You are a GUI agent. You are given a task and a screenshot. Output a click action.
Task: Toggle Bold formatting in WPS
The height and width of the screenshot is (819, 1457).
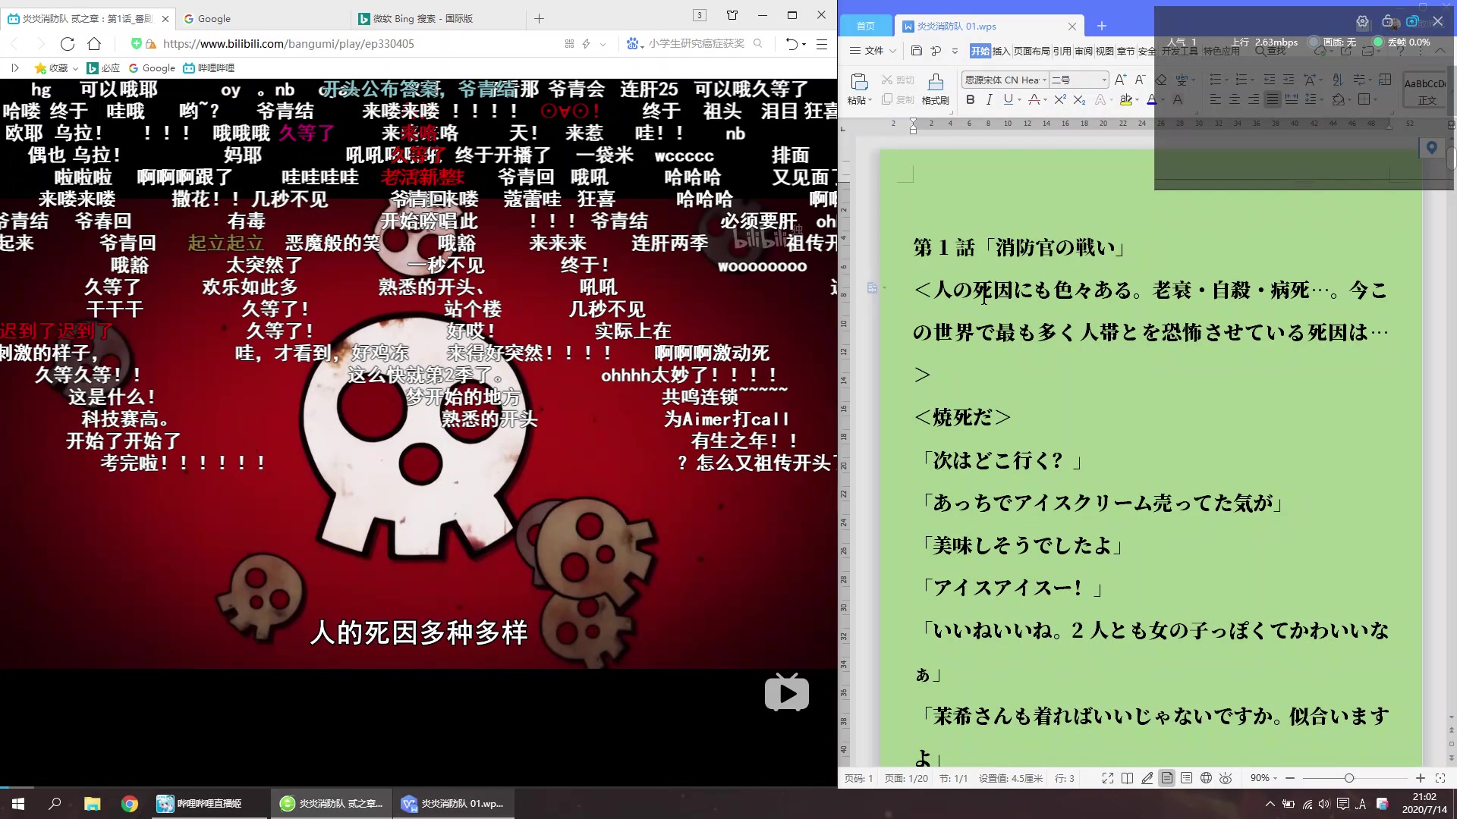point(970,99)
